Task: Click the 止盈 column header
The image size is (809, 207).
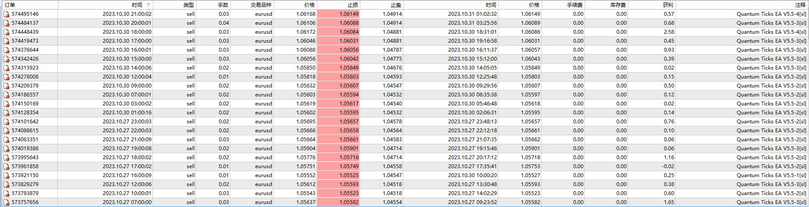Action: [x=381, y=5]
